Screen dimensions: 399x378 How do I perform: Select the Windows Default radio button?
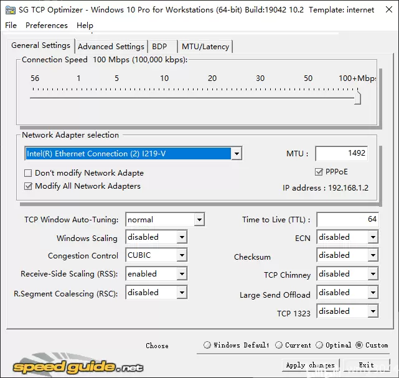coord(207,345)
